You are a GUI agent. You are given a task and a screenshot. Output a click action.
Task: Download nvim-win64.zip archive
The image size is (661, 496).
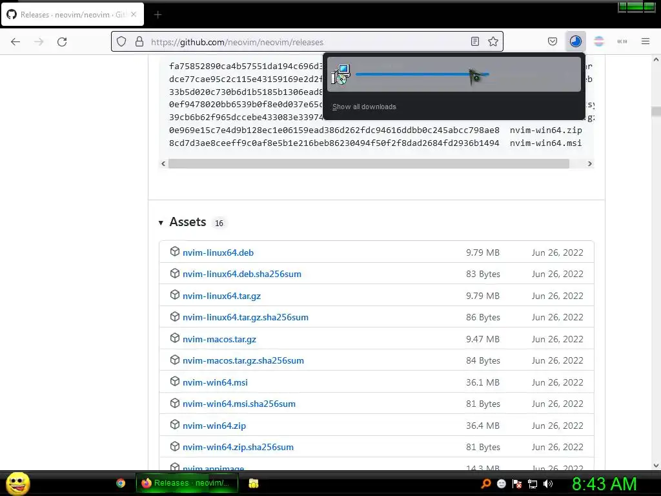(214, 426)
